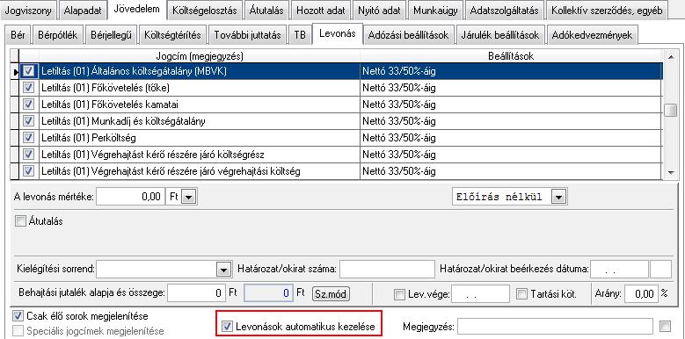Image resolution: width=685 pixels, height=339 pixels.
Task: Go to the Átutalás tab
Action: 266,10
